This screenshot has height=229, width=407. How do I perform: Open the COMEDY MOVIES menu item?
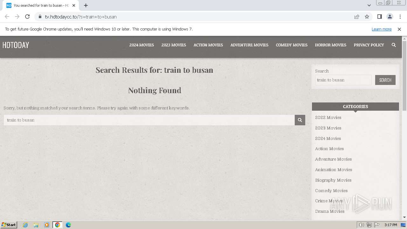[292, 45]
